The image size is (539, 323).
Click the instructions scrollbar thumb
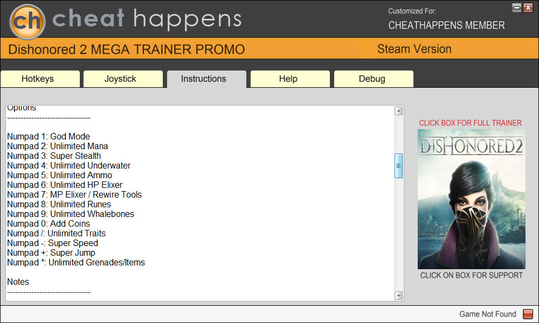[x=399, y=166]
